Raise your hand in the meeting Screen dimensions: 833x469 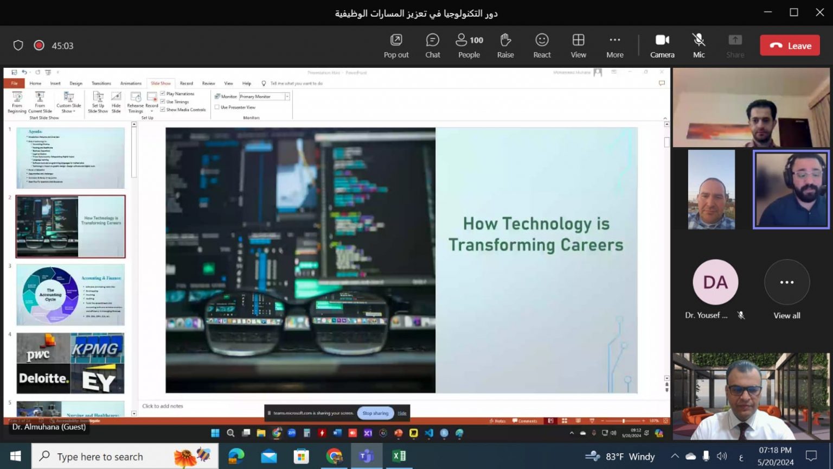[x=505, y=46]
